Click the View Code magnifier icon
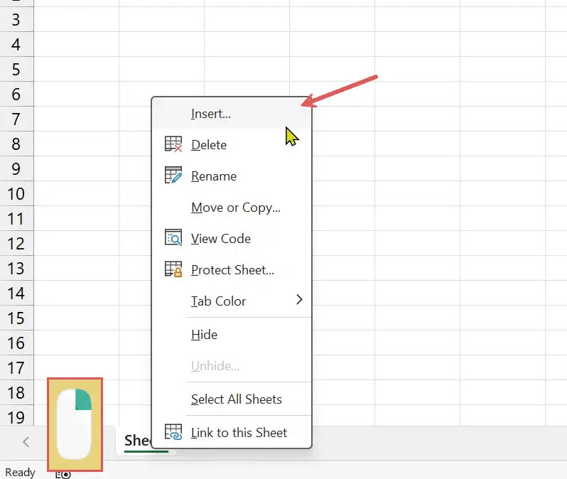The height and width of the screenshot is (479, 567). [173, 238]
